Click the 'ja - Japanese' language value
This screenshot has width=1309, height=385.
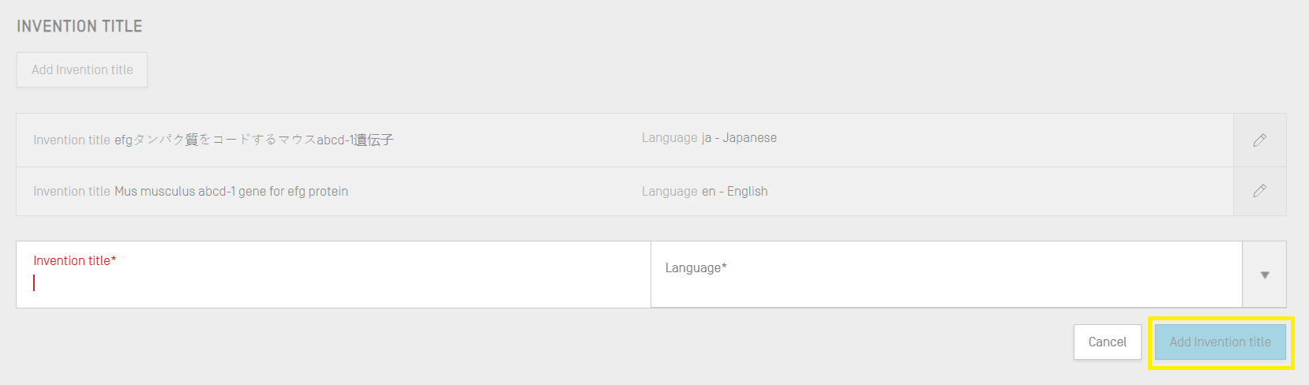point(739,138)
